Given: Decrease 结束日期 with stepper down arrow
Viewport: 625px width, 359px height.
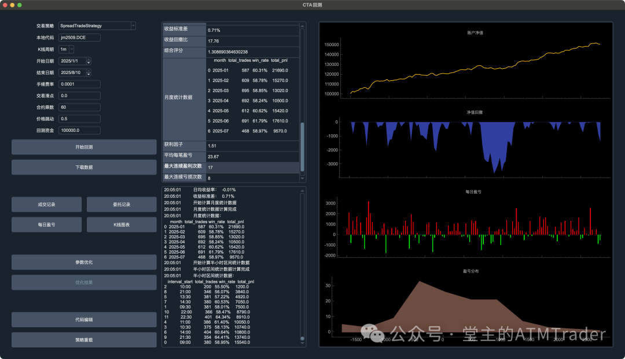Looking at the screenshot, I should pyautogui.click(x=89, y=75).
